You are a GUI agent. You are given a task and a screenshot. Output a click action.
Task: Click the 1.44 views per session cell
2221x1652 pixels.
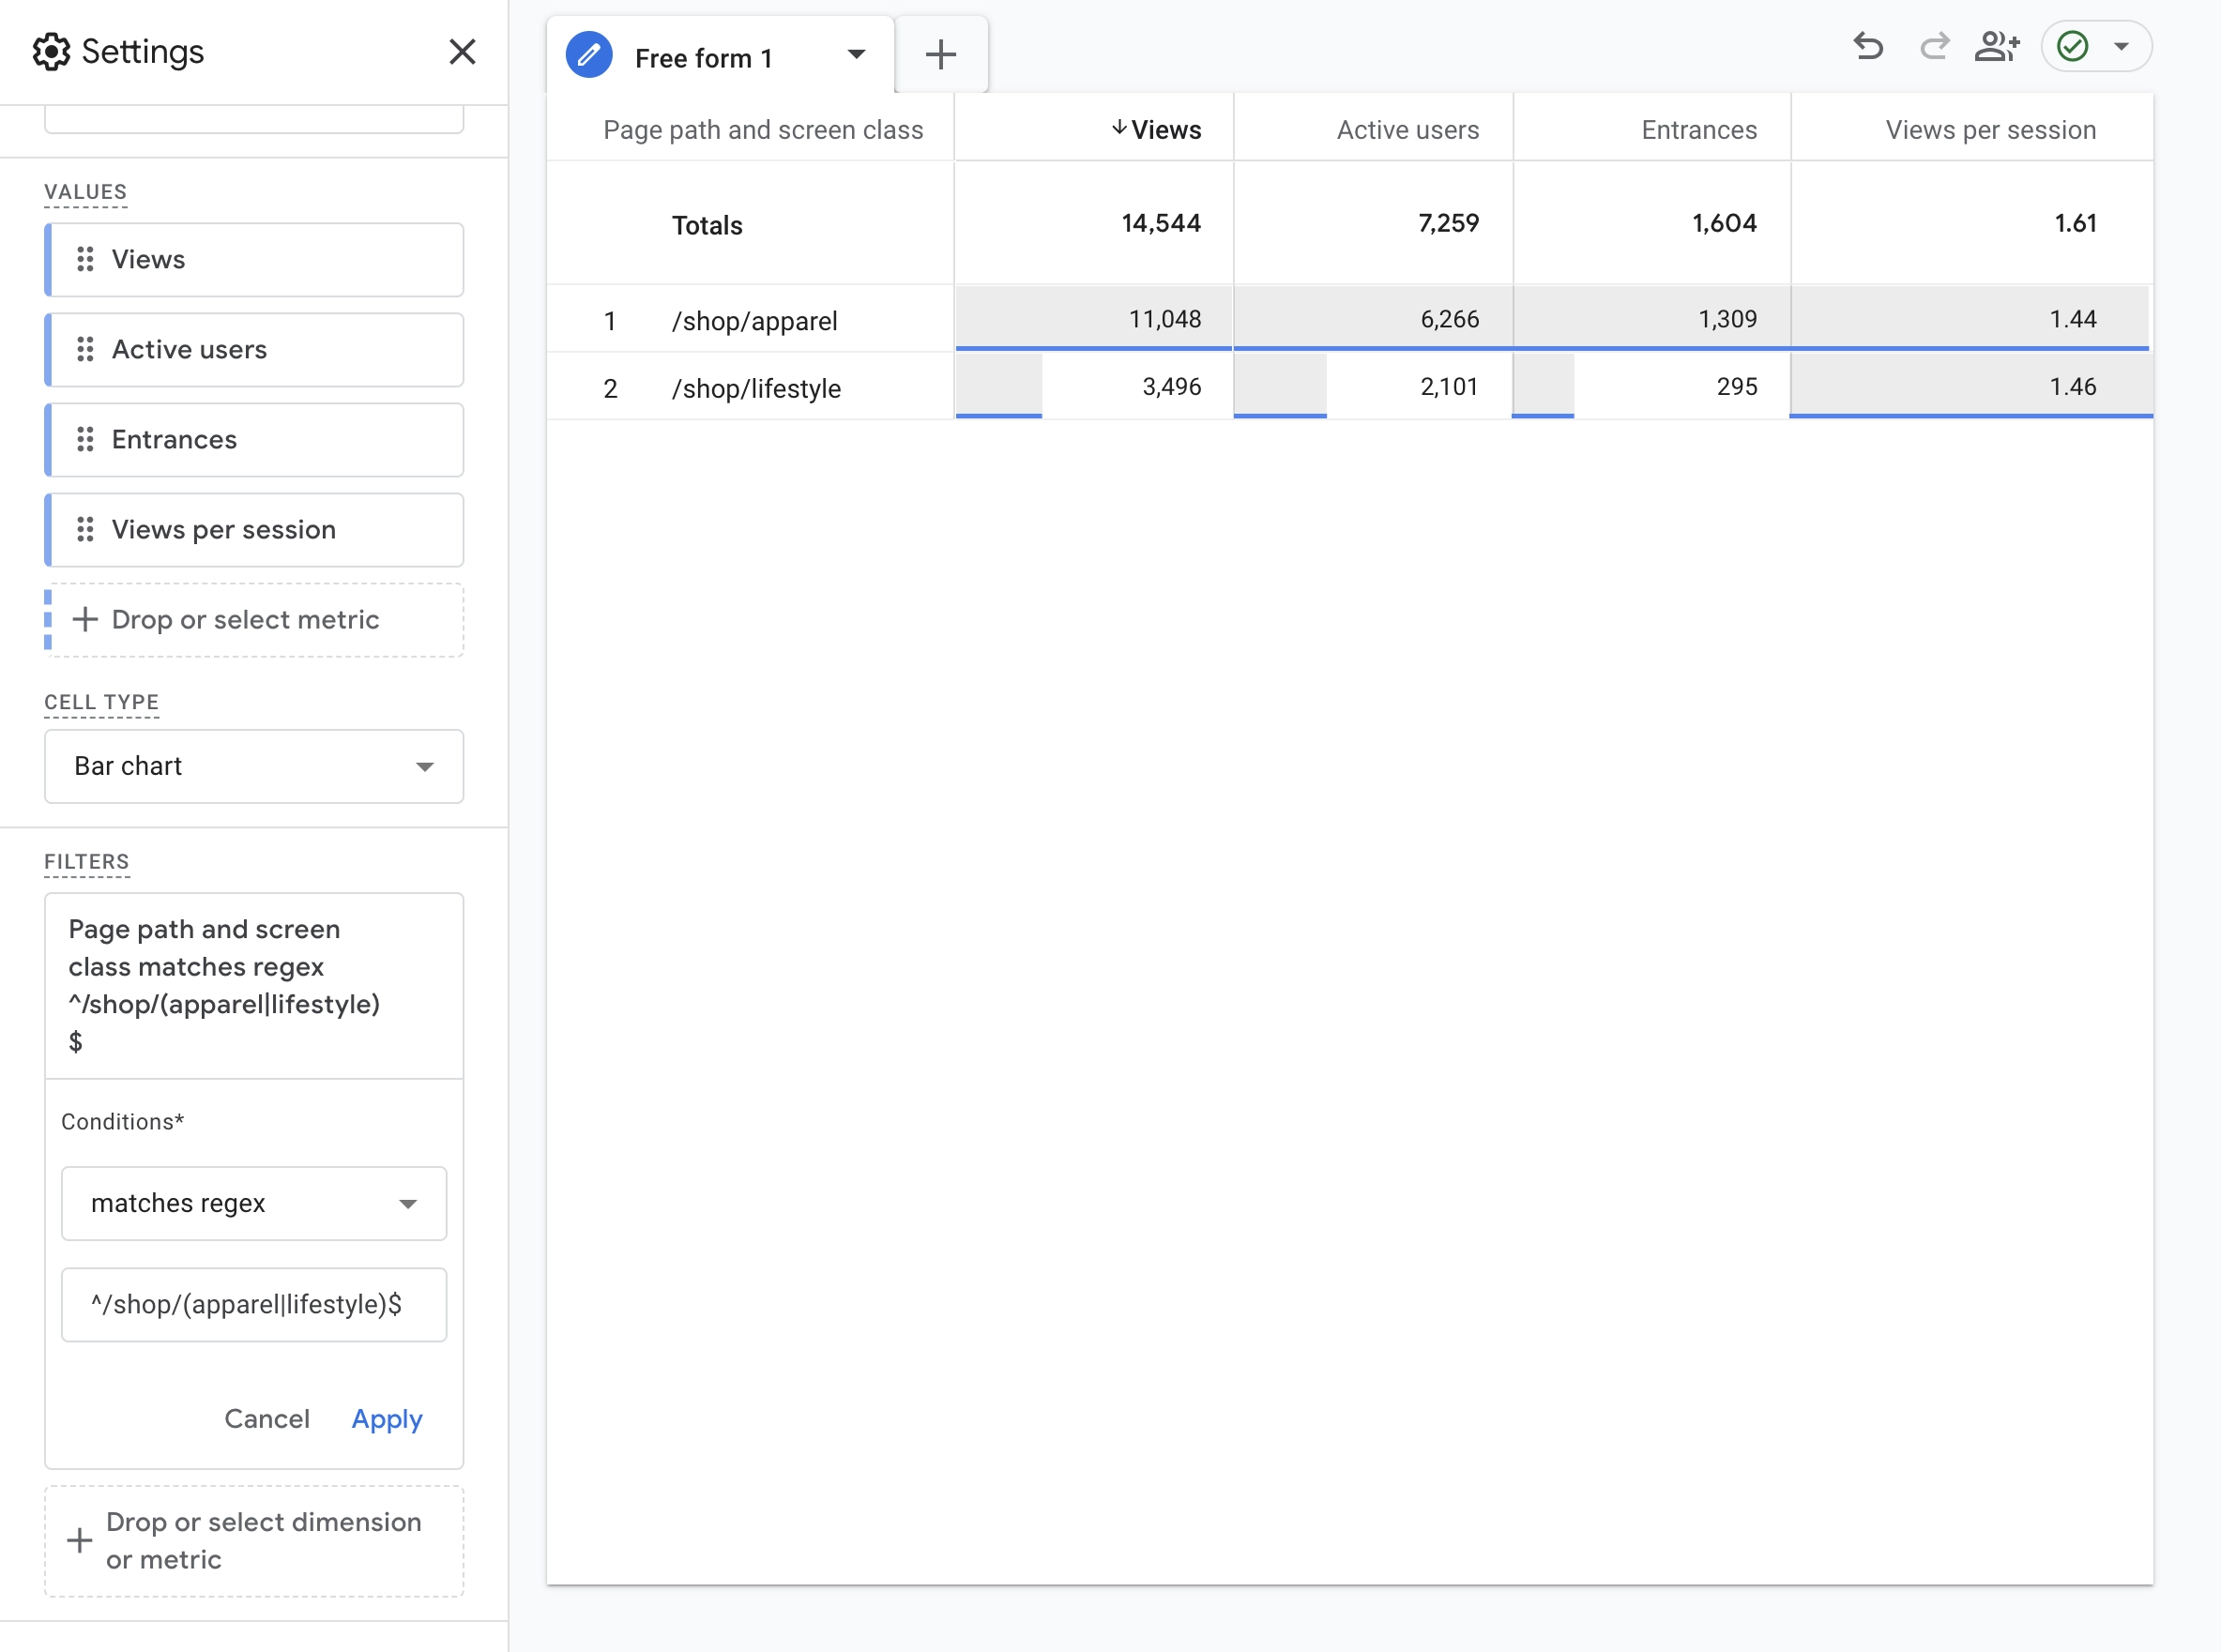(x=1970, y=319)
